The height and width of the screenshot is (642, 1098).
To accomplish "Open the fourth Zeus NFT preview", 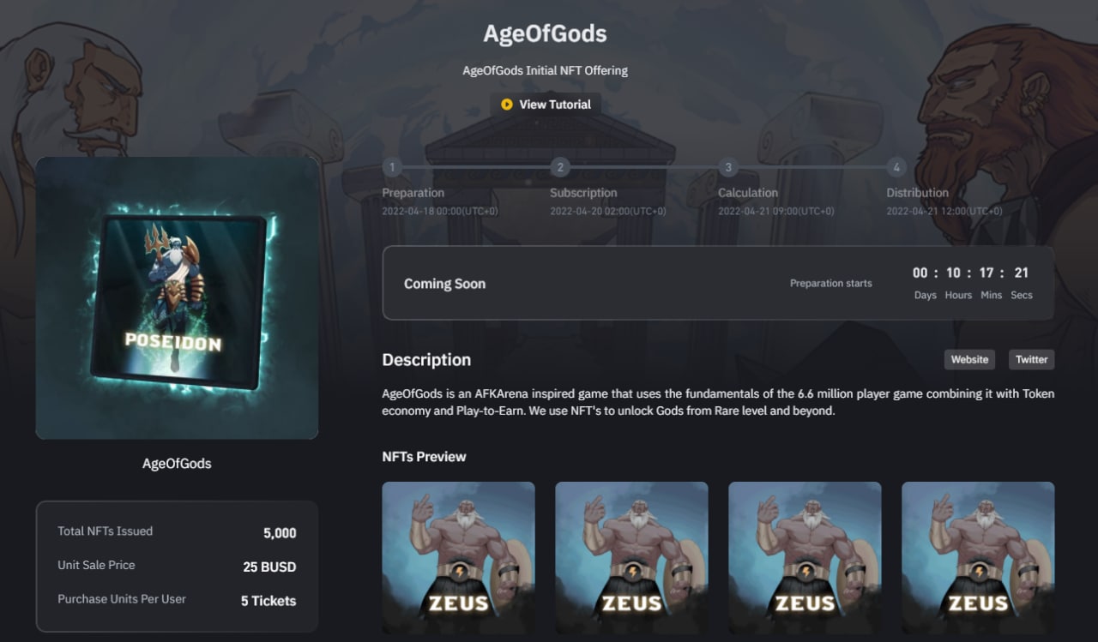I will click(978, 558).
